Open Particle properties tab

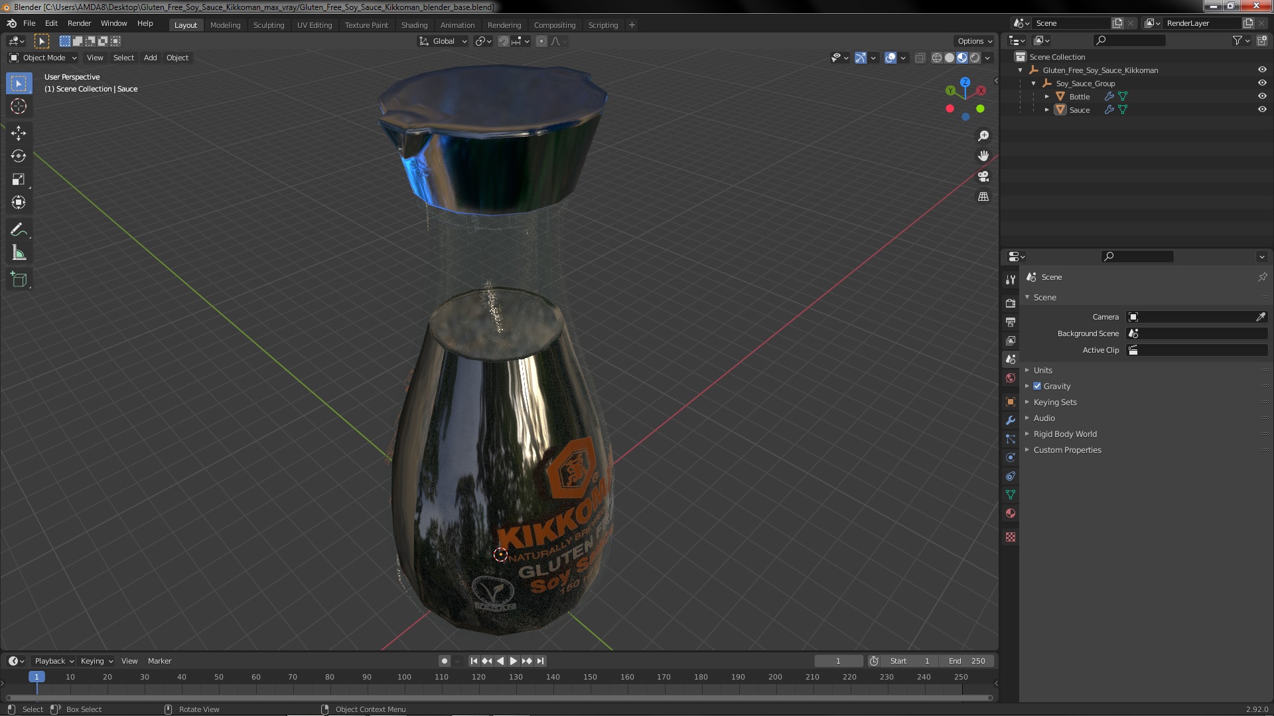(x=1010, y=439)
